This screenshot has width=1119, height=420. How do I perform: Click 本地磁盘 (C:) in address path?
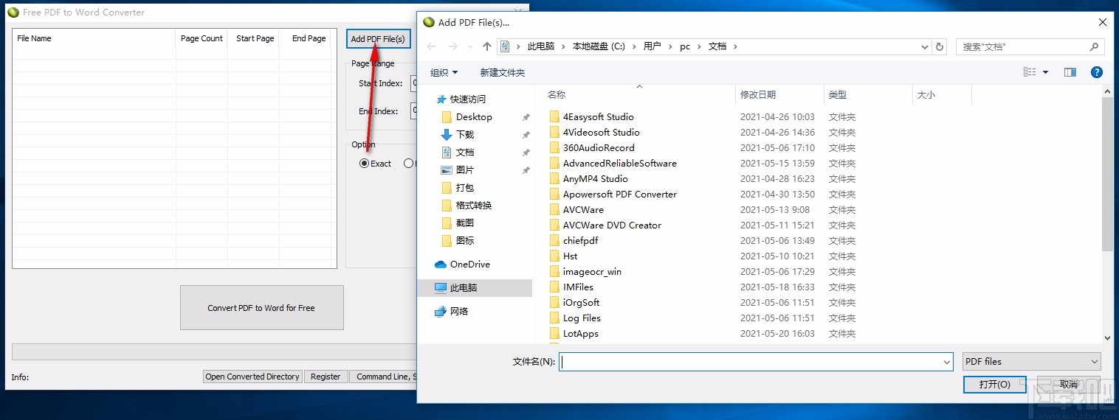click(599, 46)
